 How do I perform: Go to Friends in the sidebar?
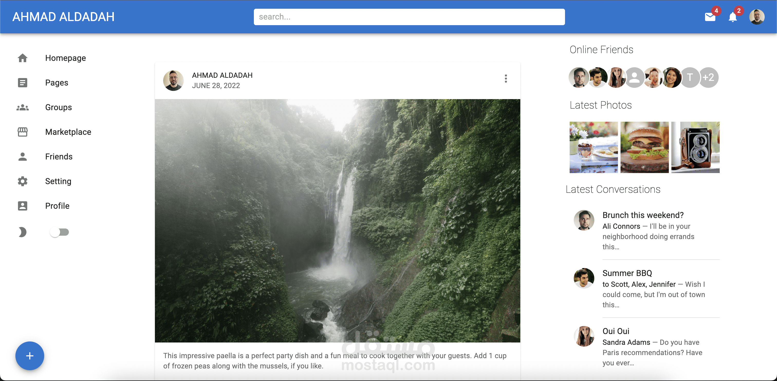click(x=59, y=156)
